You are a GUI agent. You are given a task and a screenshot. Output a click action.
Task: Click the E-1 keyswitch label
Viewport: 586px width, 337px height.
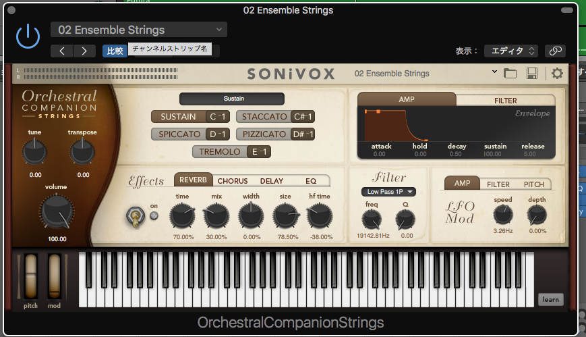click(x=259, y=152)
